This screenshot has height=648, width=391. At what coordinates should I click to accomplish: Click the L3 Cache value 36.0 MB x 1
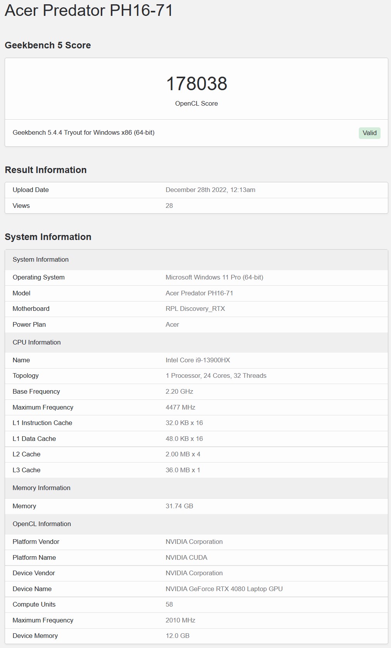(183, 470)
